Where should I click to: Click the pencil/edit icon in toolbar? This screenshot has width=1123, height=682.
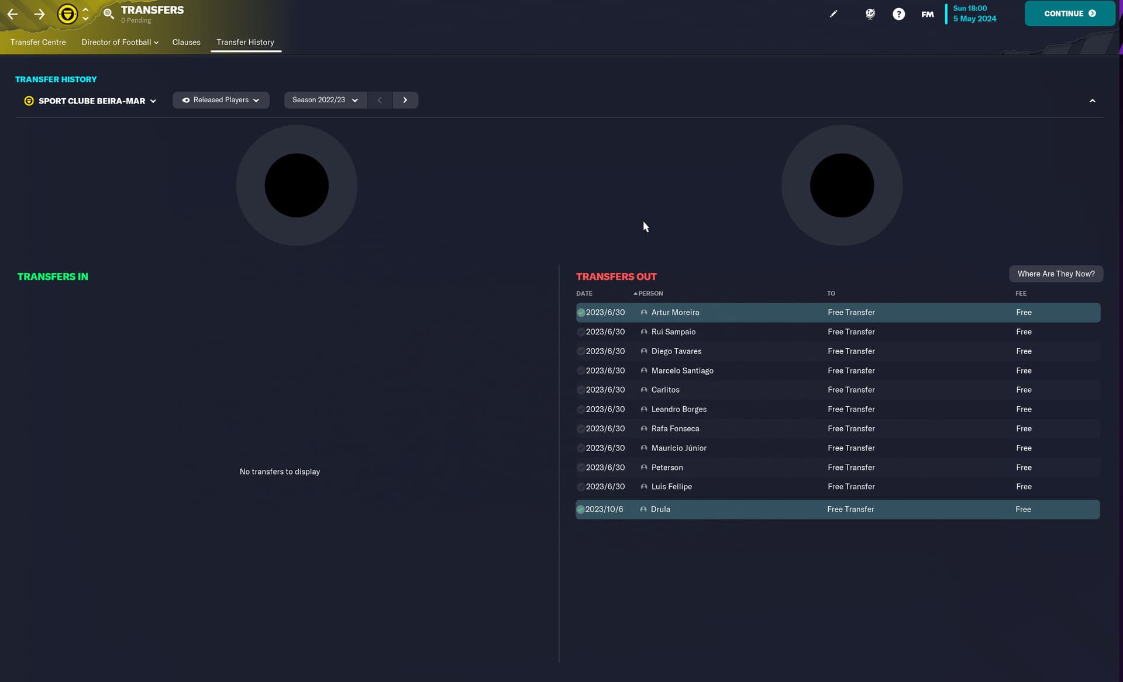(834, 13)
